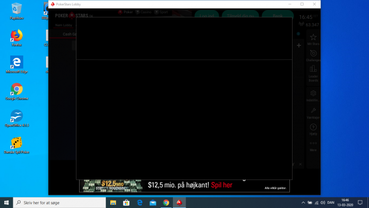Click the Log ind button
Image resolution: width=369 pixels, height=208 pixels.
tap(207, 15)
